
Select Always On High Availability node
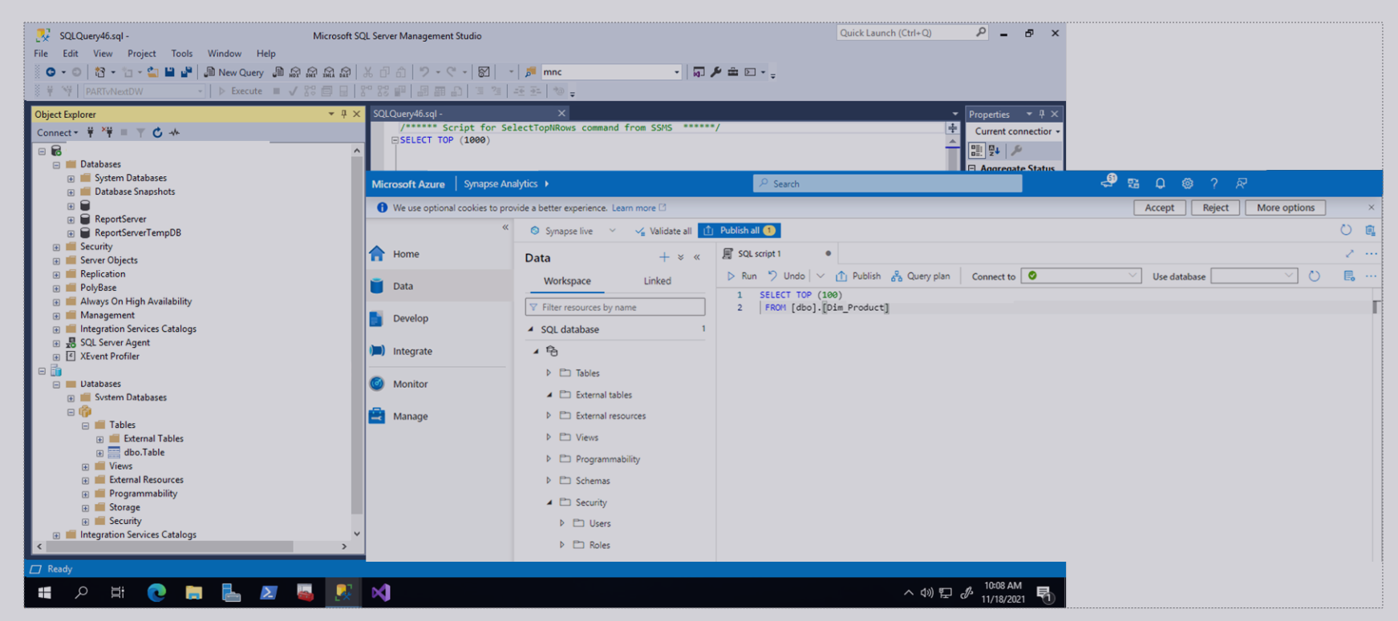pos(136,302)
